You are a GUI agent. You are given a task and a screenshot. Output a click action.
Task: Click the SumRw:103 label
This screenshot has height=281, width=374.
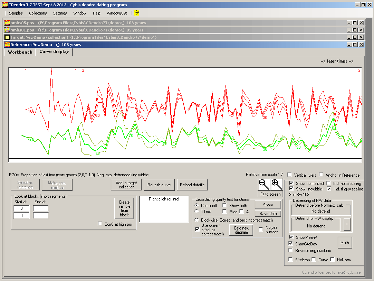tap(299, 195)
